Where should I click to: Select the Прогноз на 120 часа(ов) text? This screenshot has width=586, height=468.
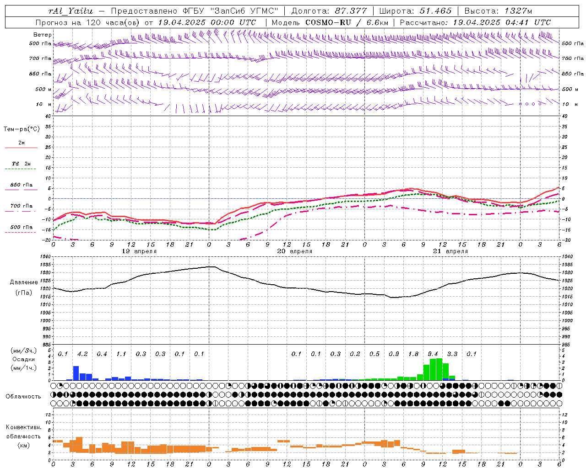click(88, 22)
